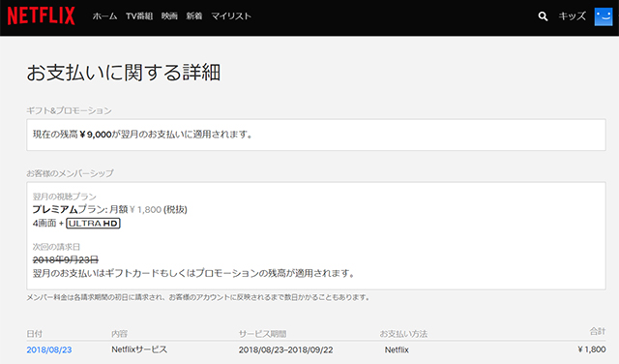Viewport: 619px width, 364px height.
Task: Click the プレミアムプラン plan text
Action: click(68, 209)
